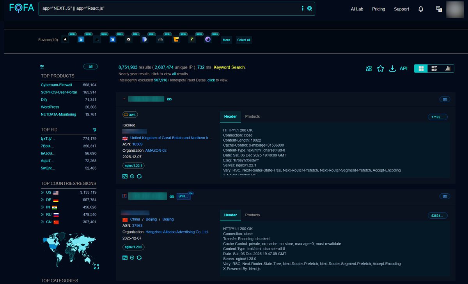The image size is (468, 284).
Task: Open the blurred user avatar menu
Action: 454,9
